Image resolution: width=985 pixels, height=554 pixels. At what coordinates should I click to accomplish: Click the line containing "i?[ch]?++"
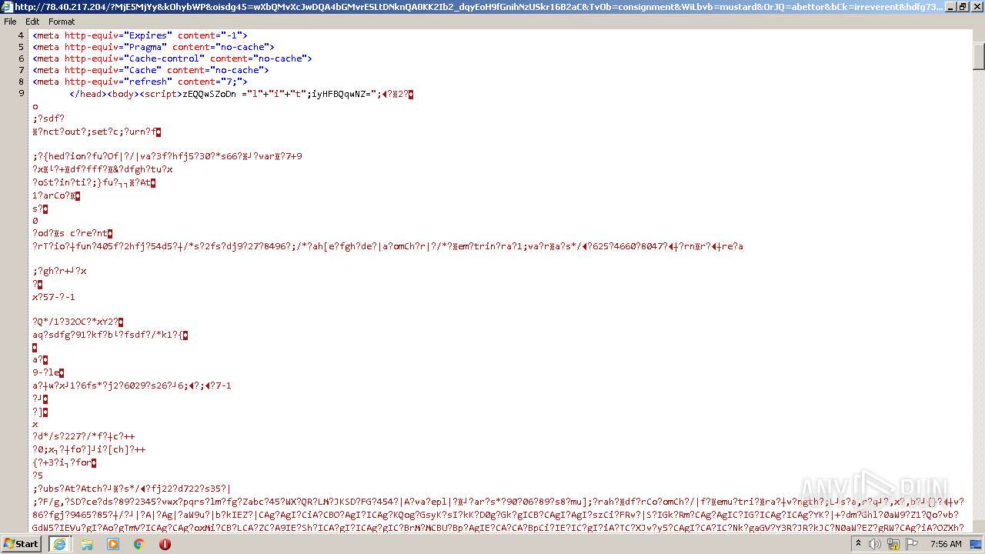click(89, 449)
